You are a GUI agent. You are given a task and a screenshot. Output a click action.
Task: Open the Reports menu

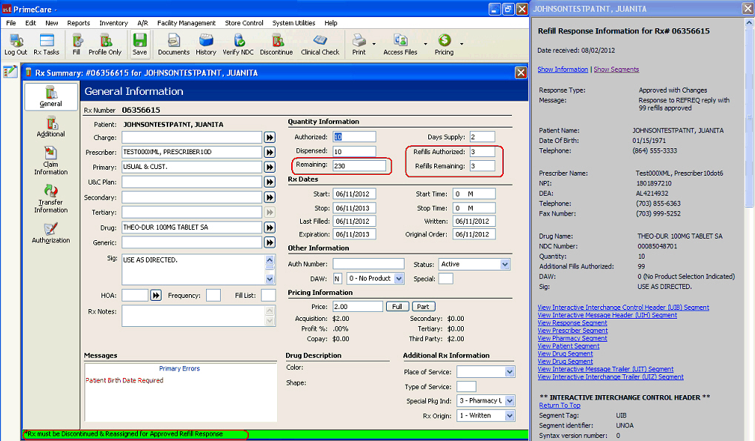[79, 23]
